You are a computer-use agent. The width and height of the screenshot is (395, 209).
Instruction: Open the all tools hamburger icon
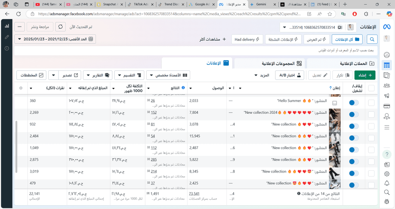(387, 128)
